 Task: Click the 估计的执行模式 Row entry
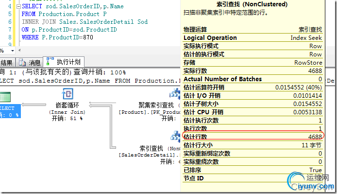[x=253, y=54]
